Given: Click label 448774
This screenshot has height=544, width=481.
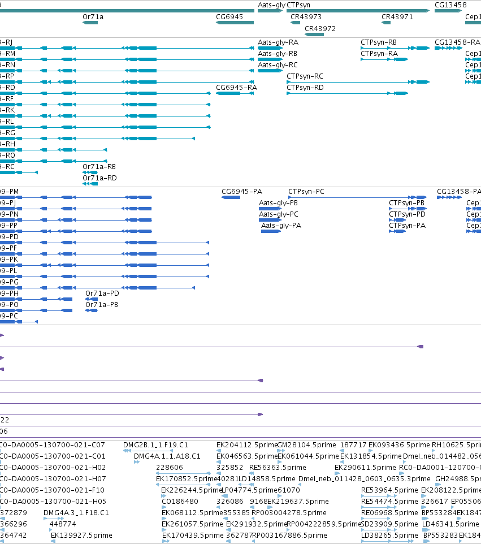Looking at the screenshot, I should [63, 524].
